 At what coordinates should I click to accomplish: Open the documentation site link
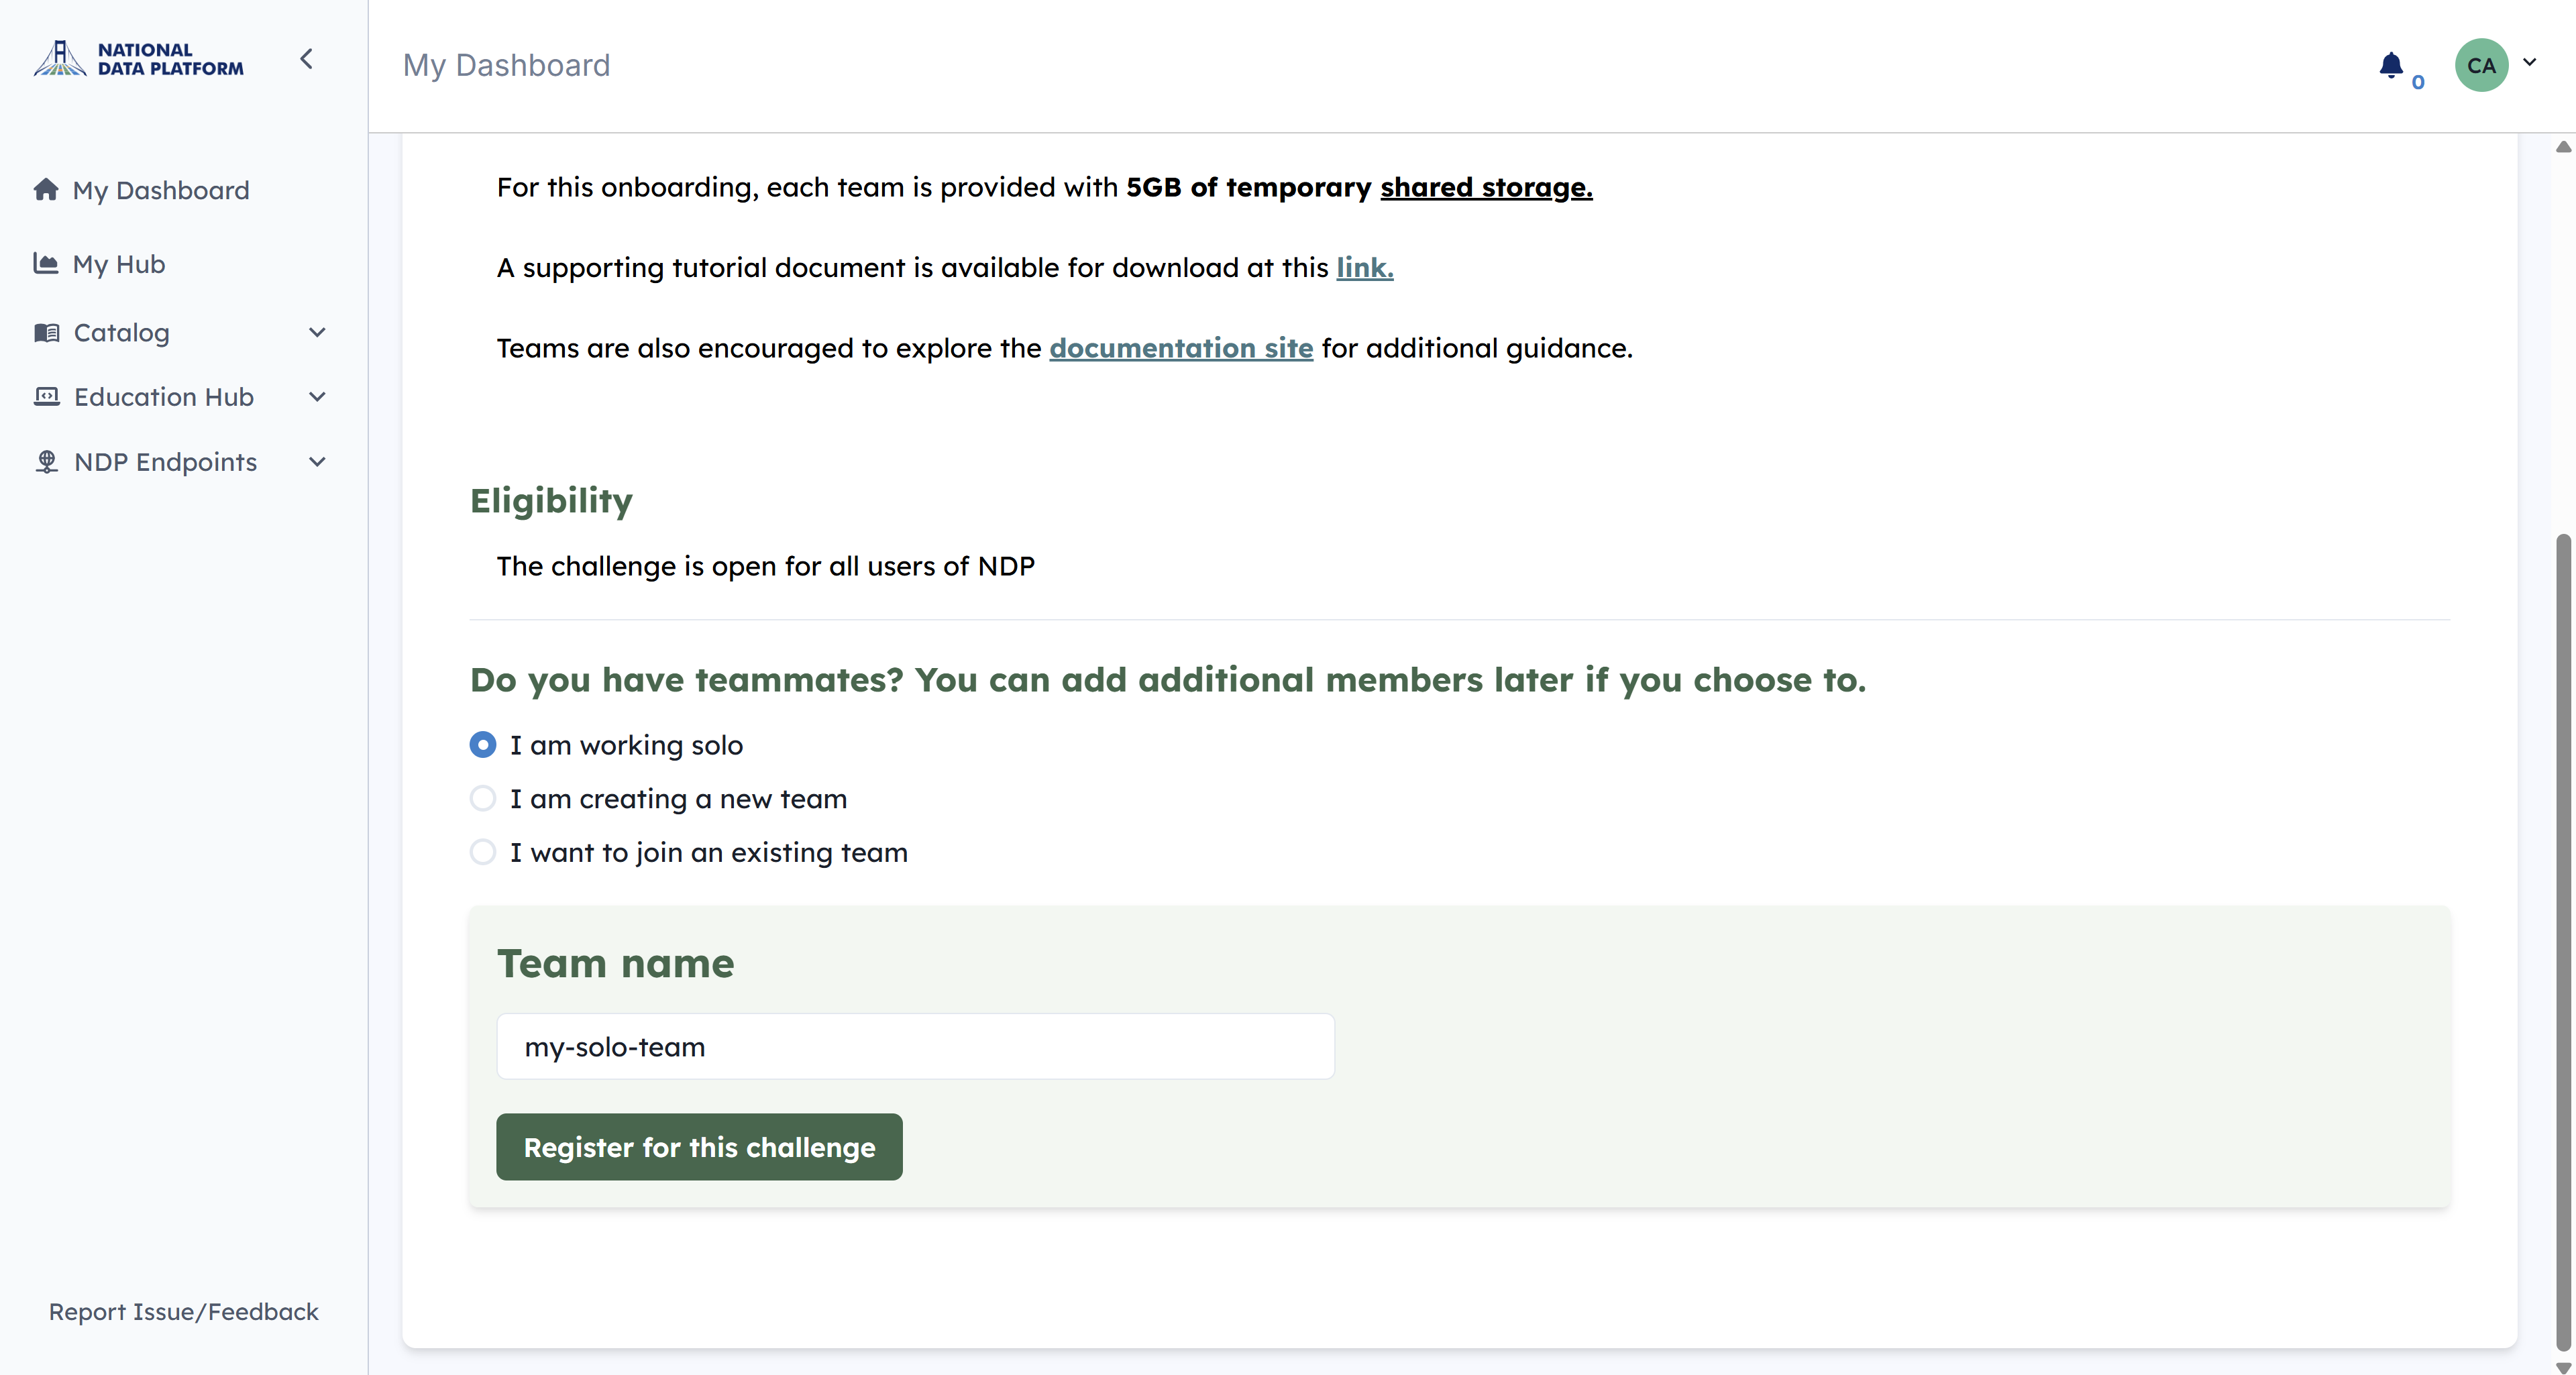click(x=1181, y=348)
